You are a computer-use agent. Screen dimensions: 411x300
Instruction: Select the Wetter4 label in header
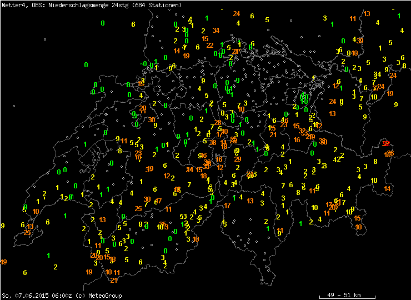pos(13,5)
